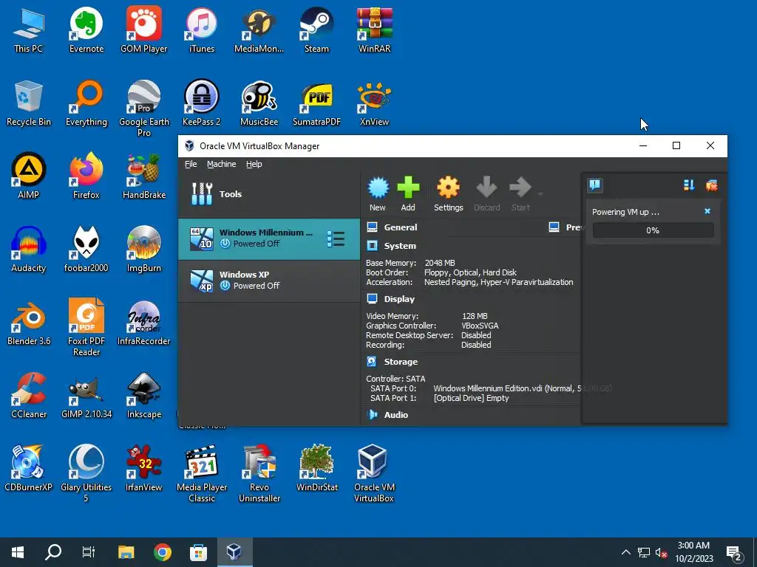Click the General section header
The height and width of the screenshot is (567, 757).
tap(400, 227)
